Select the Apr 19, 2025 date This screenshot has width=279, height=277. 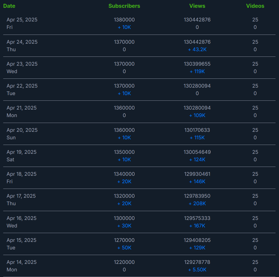pyautogui.click(x=22, y=152)
